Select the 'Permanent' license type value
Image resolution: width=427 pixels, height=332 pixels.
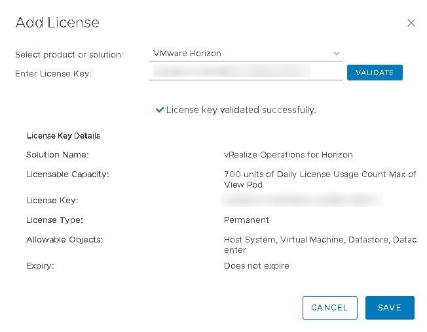[246, 220]
